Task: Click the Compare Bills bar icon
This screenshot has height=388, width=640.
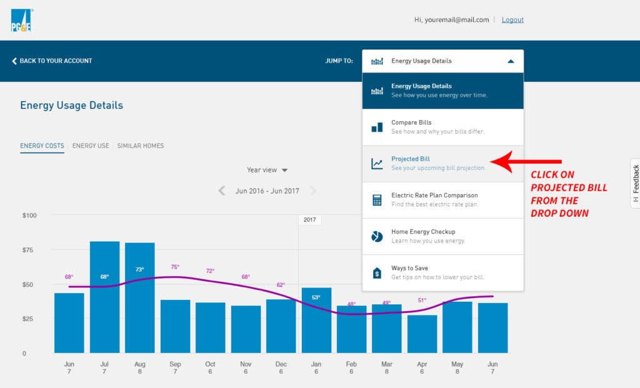Action: coord(377,127)
